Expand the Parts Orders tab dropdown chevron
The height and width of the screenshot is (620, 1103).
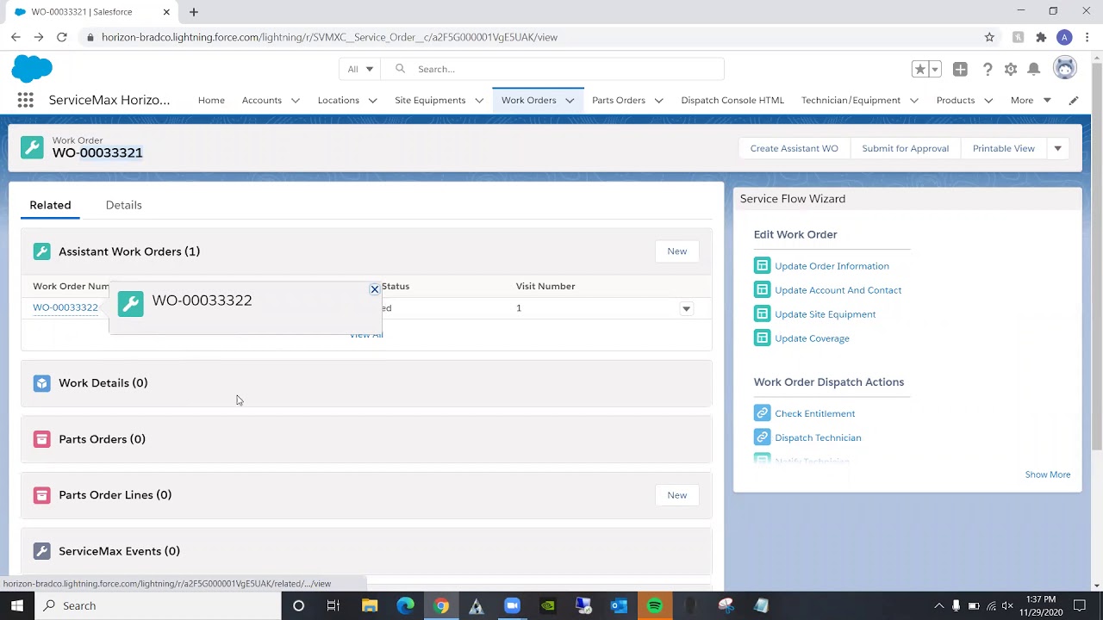tap(658, 101)
